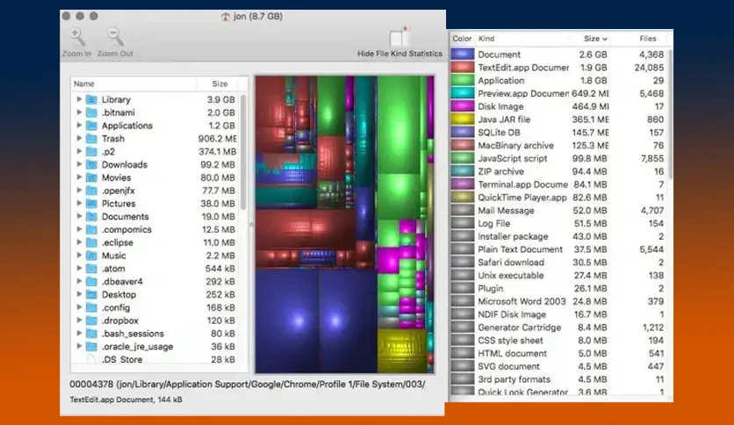Click the large blue treemap block
The height and width of the screenshot is (425, 734).
[x=286, y=321]
